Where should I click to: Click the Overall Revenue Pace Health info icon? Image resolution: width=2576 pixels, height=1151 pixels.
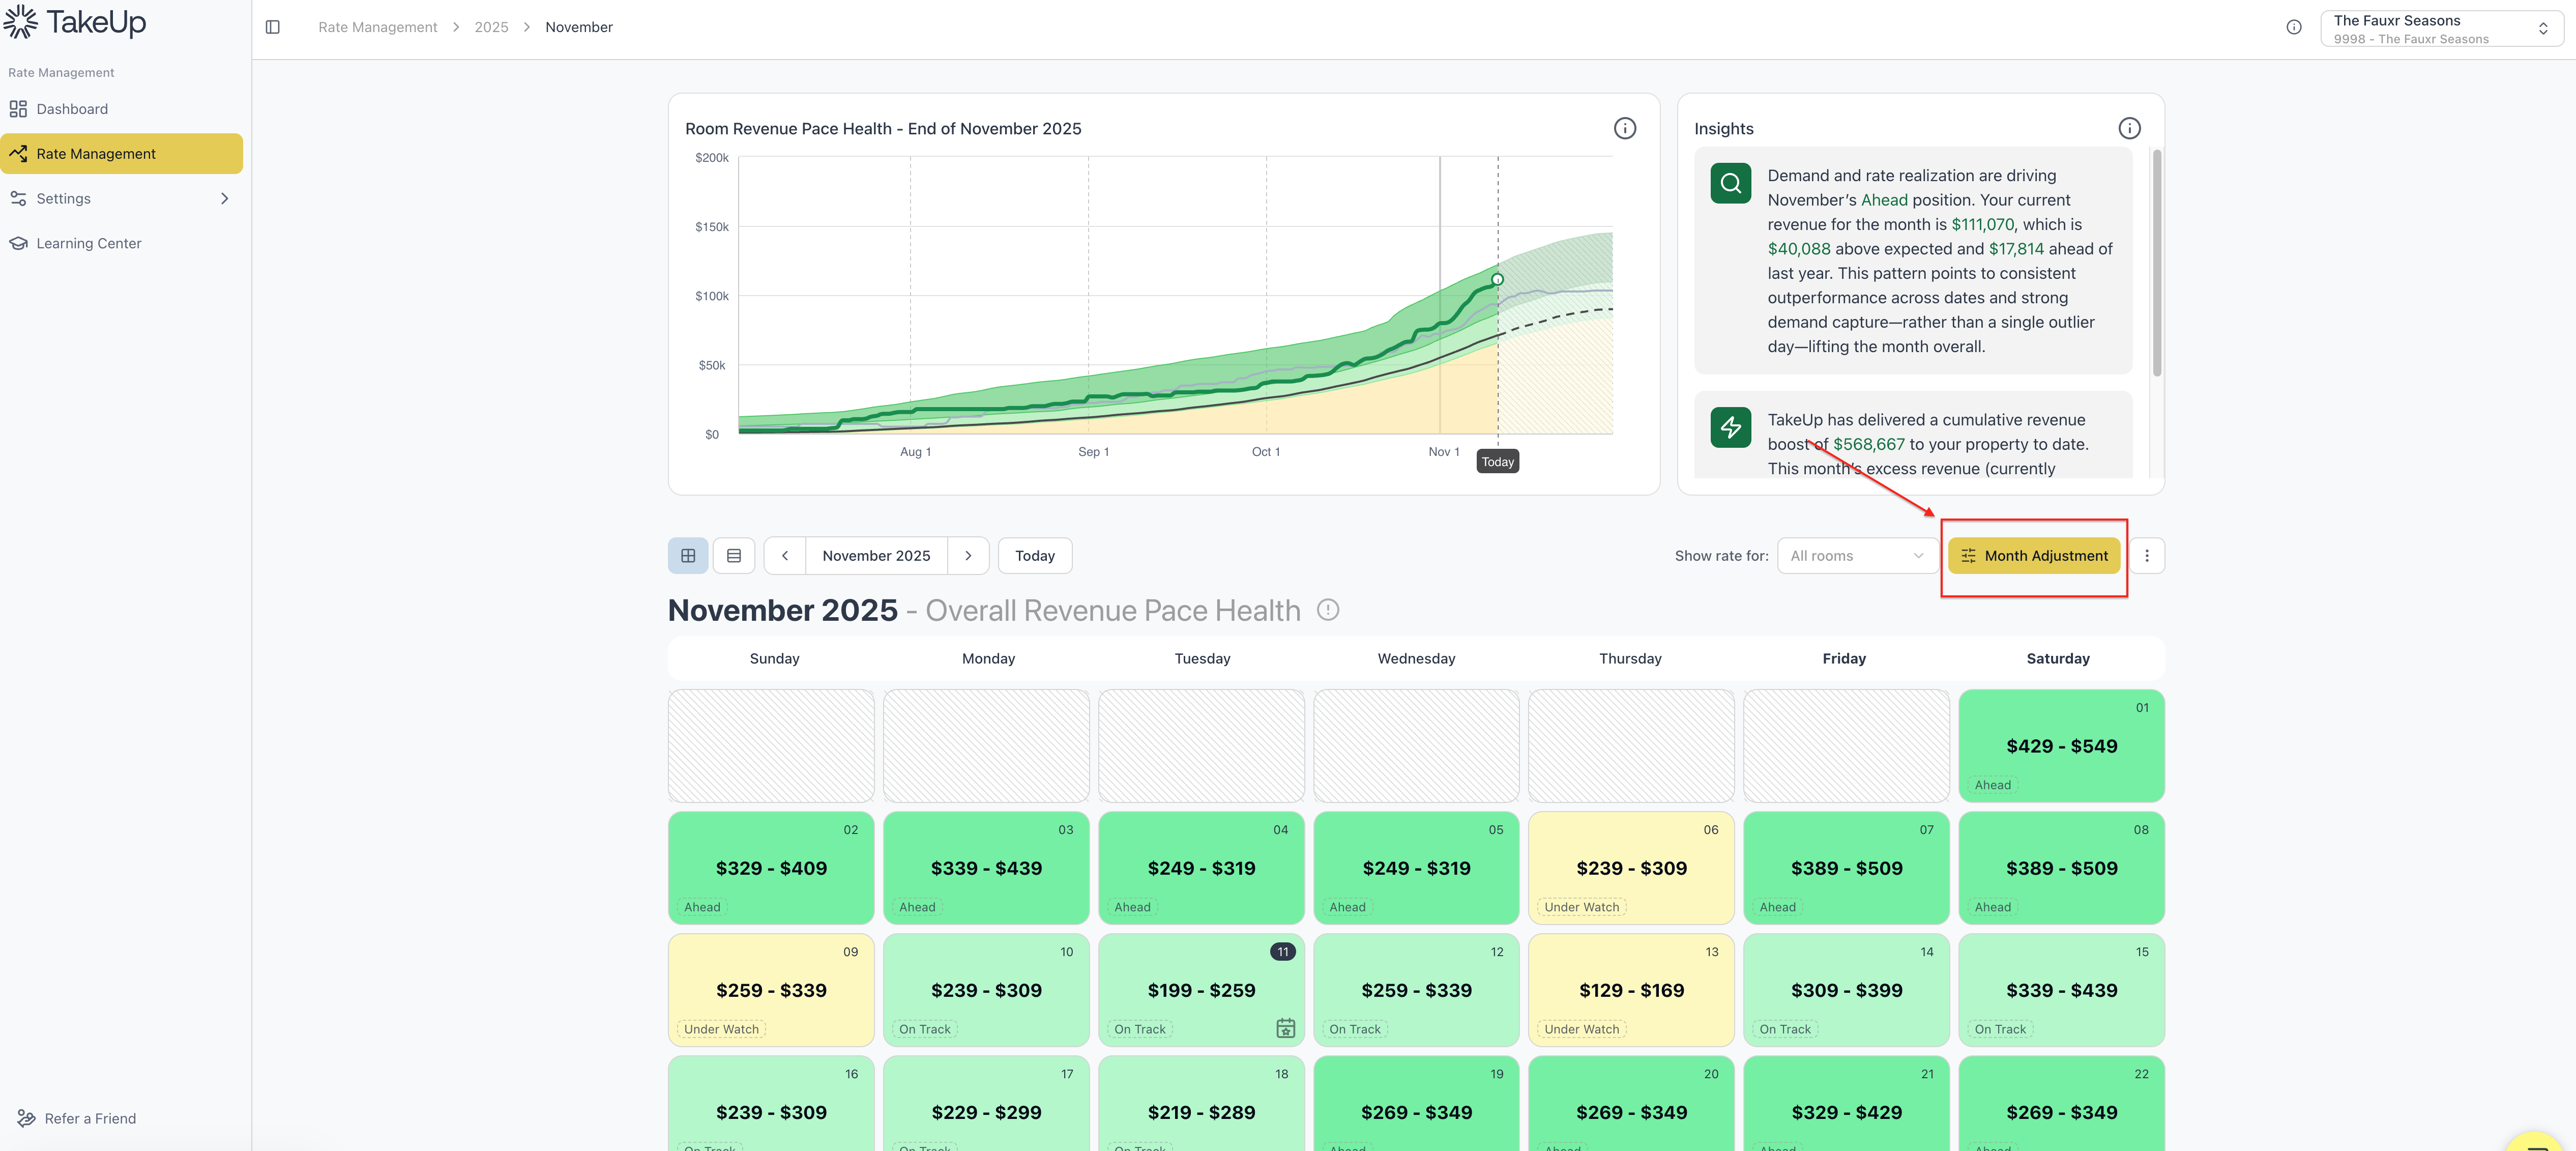click(x=1327, y=610)
